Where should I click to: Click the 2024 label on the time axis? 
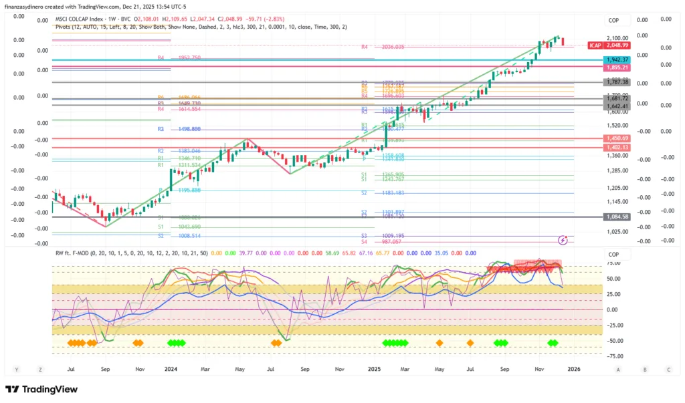pyautogui.click(x=171, y=369)
